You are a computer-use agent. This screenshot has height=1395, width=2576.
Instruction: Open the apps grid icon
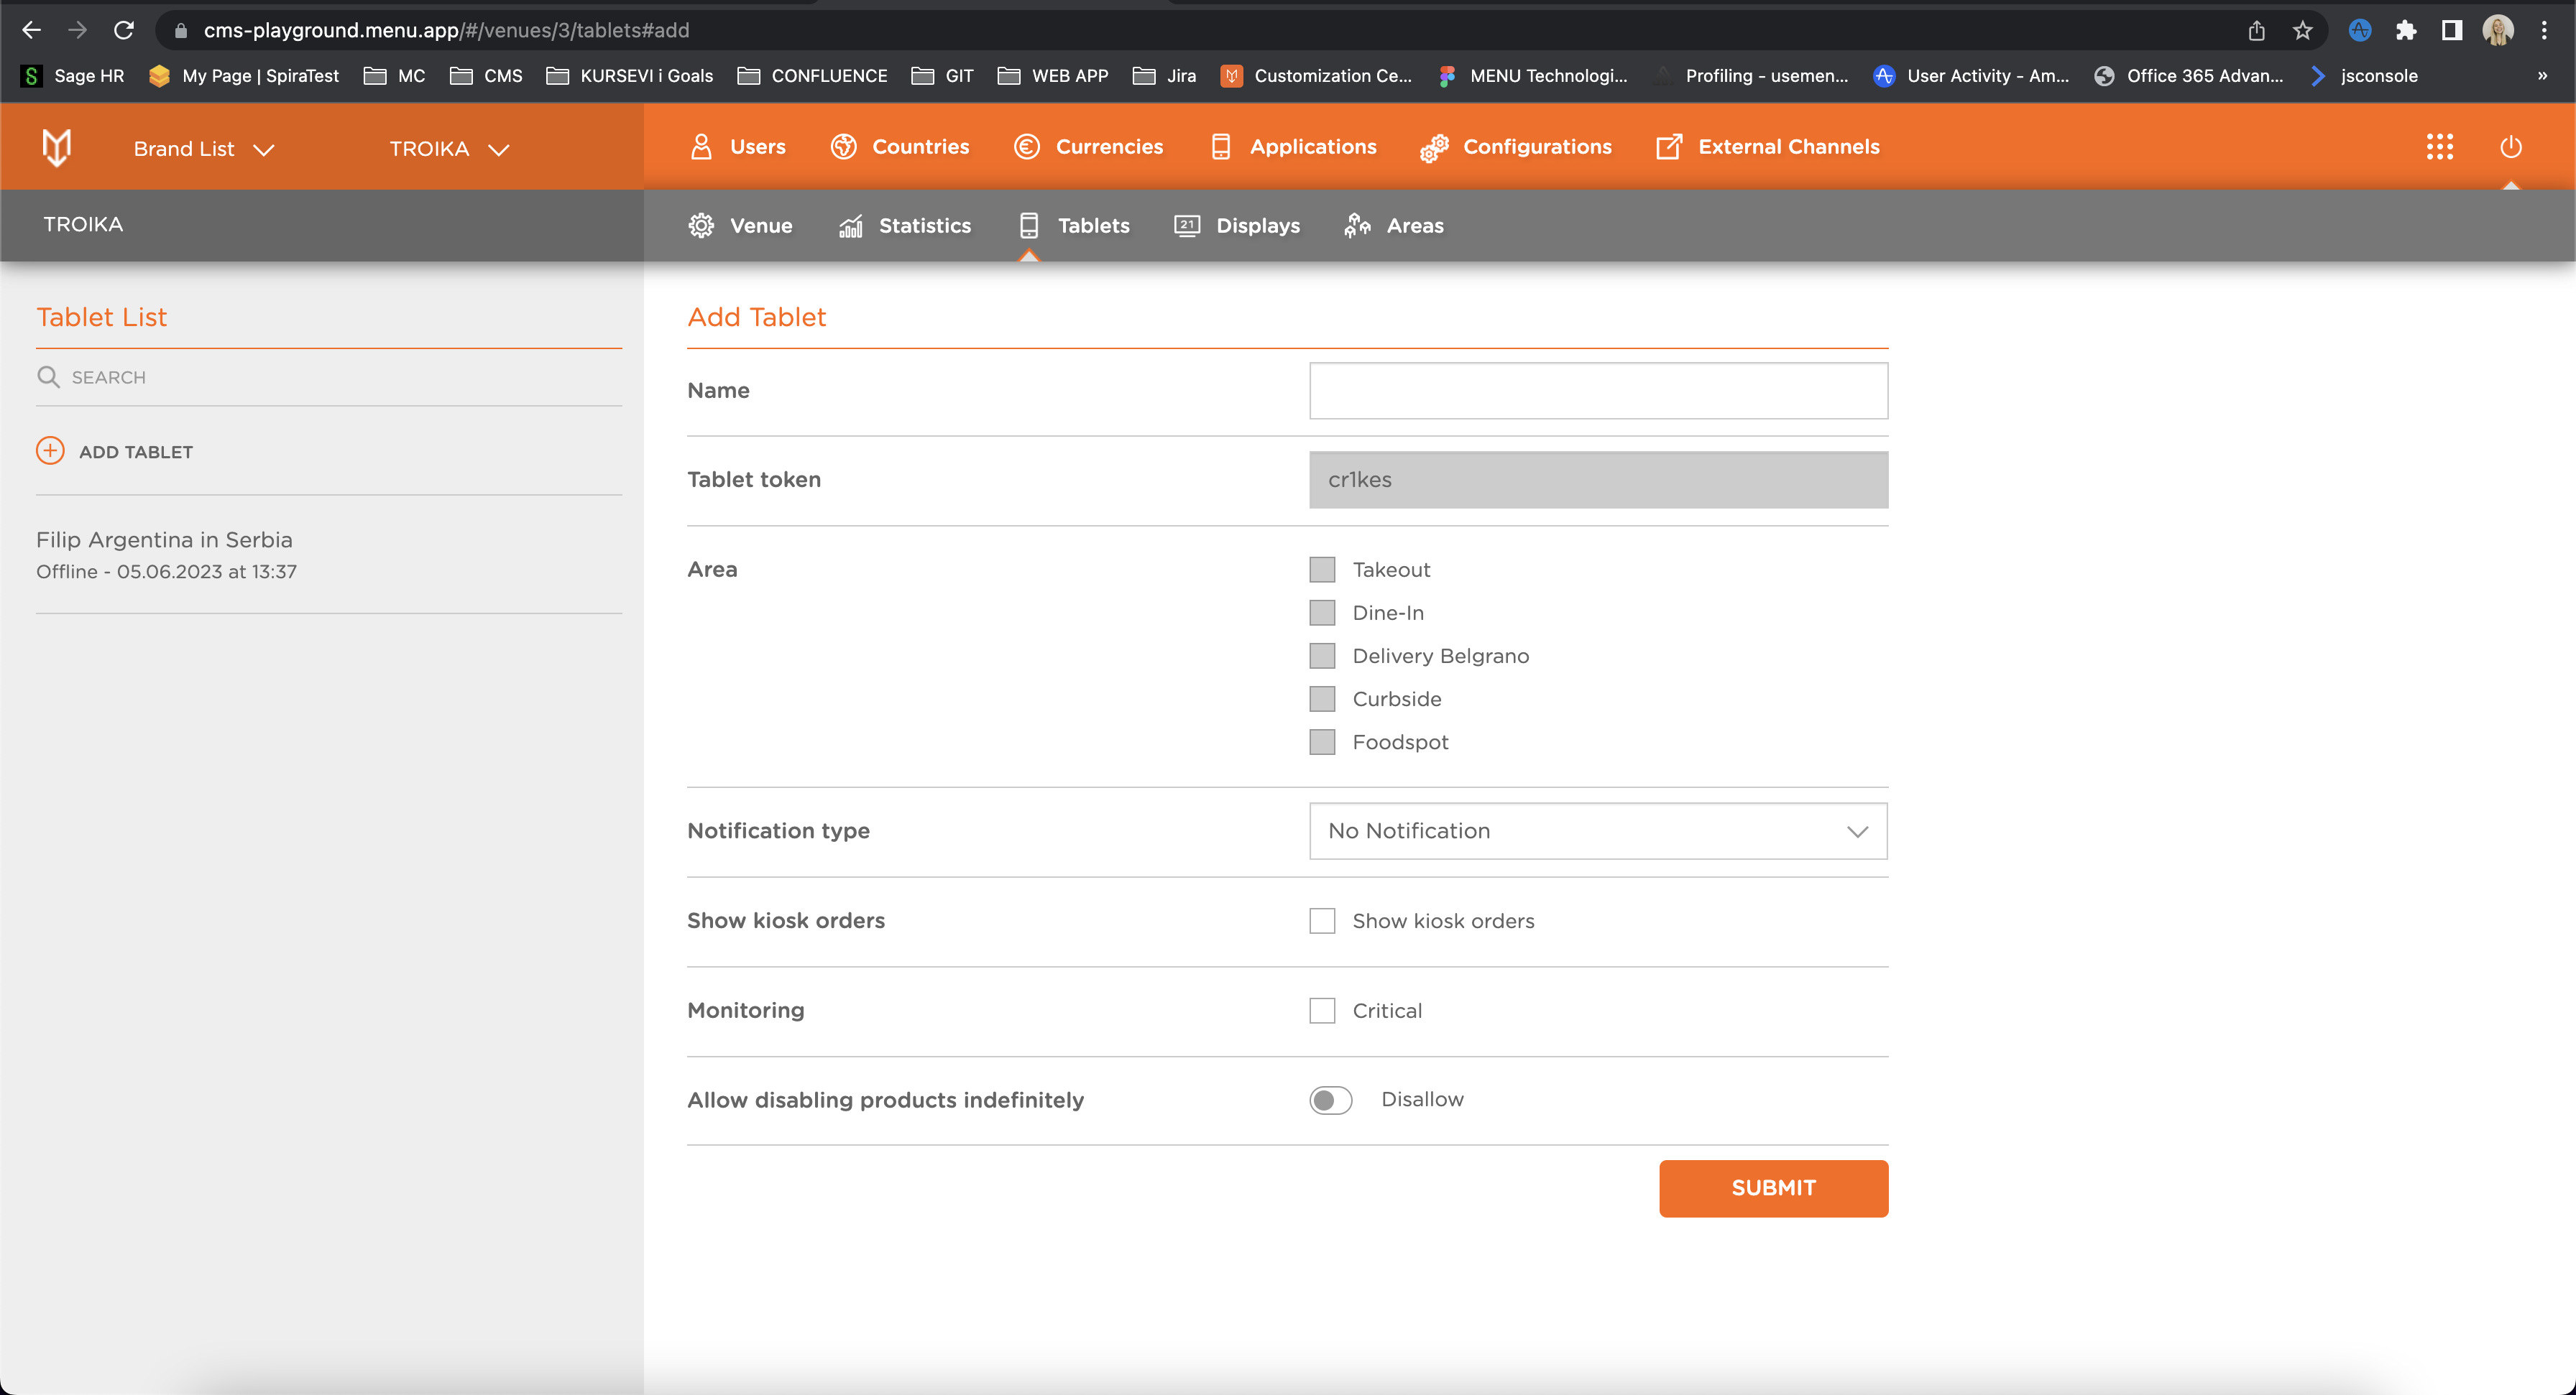(2440, 147)
